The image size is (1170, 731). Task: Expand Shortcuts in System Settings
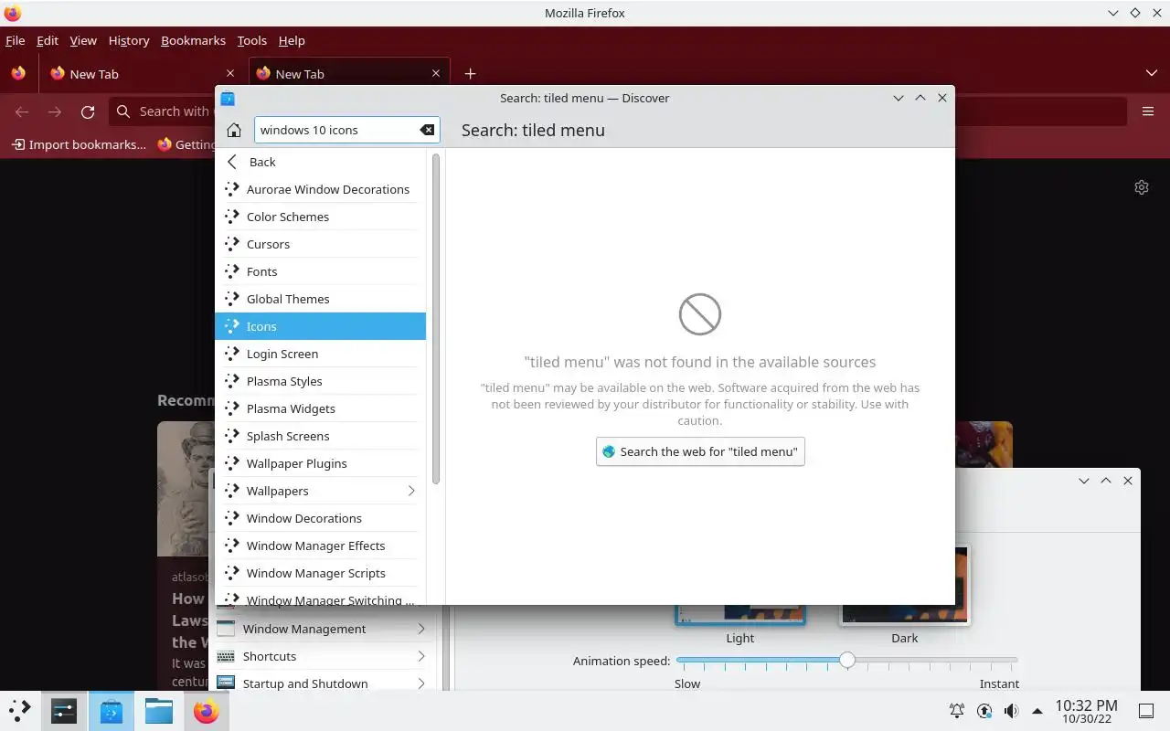(421, 656)
